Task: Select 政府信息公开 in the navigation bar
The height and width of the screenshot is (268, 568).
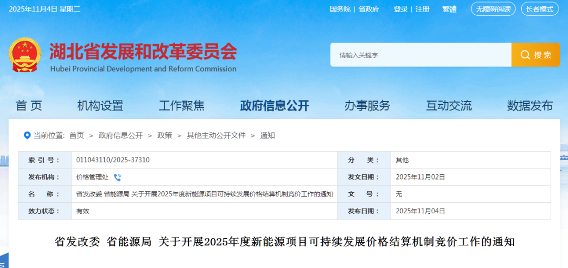Action: [x=275, y=105]
